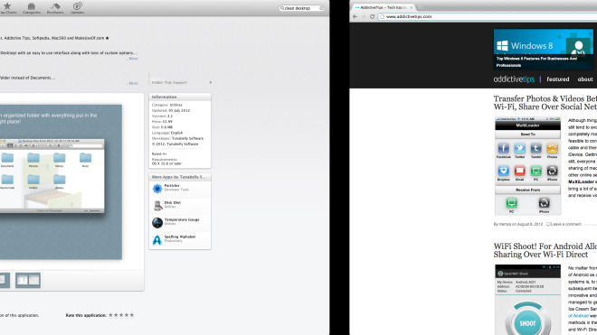Click the Receive From bar in MultiLoader image
Viewport: 597px width, 335px height.
[527, 190]
